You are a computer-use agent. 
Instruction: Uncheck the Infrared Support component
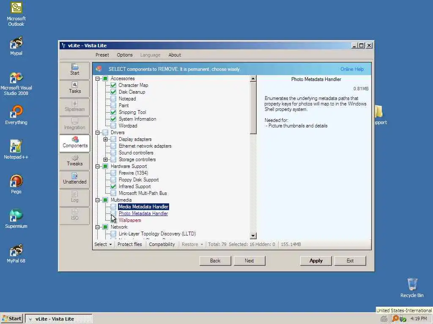pyautogui.click(x=113, y=186)
